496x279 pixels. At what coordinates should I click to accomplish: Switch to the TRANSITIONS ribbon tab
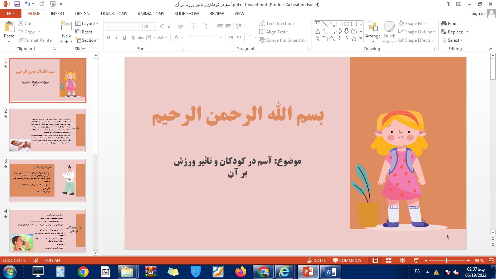(113, 13)
